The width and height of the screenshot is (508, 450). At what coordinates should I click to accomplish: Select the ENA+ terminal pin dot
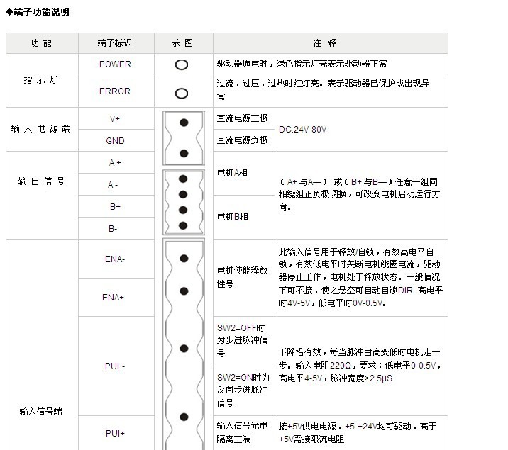pos(184,291)
